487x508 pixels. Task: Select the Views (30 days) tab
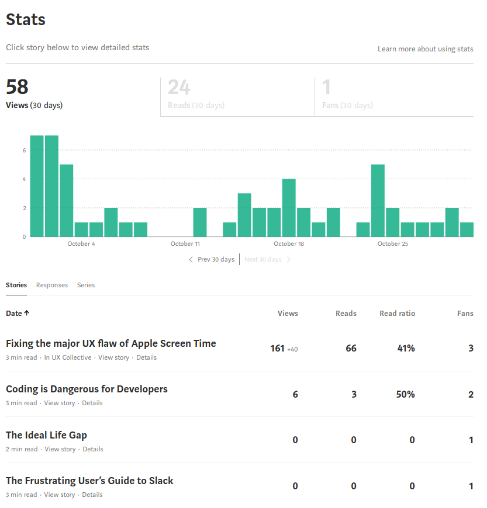[83, 97]
